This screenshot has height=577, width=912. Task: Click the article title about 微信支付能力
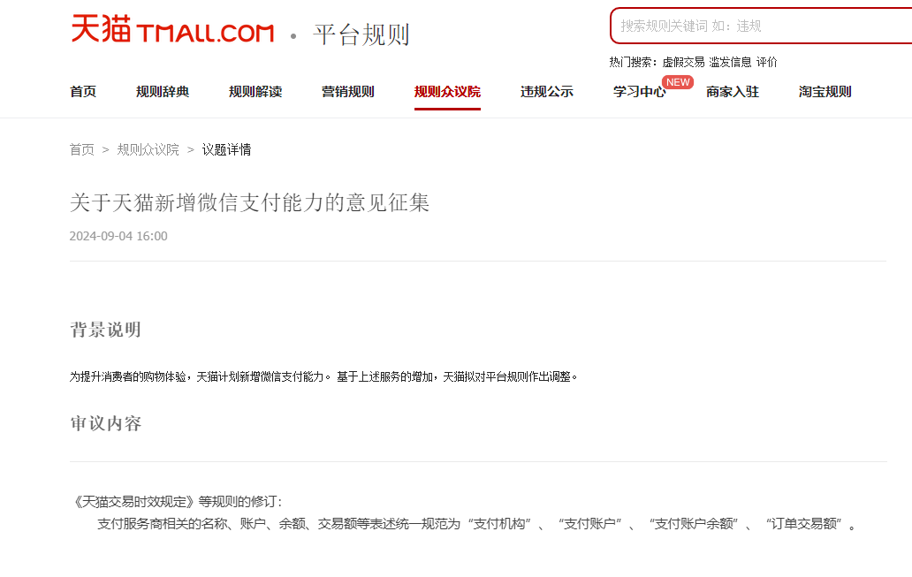249,202
